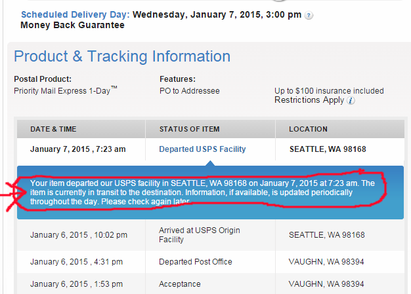
Task: Click the January 6, 2015, 1:53 pm date
Action: pyautogui.click(x=77, y=283)
